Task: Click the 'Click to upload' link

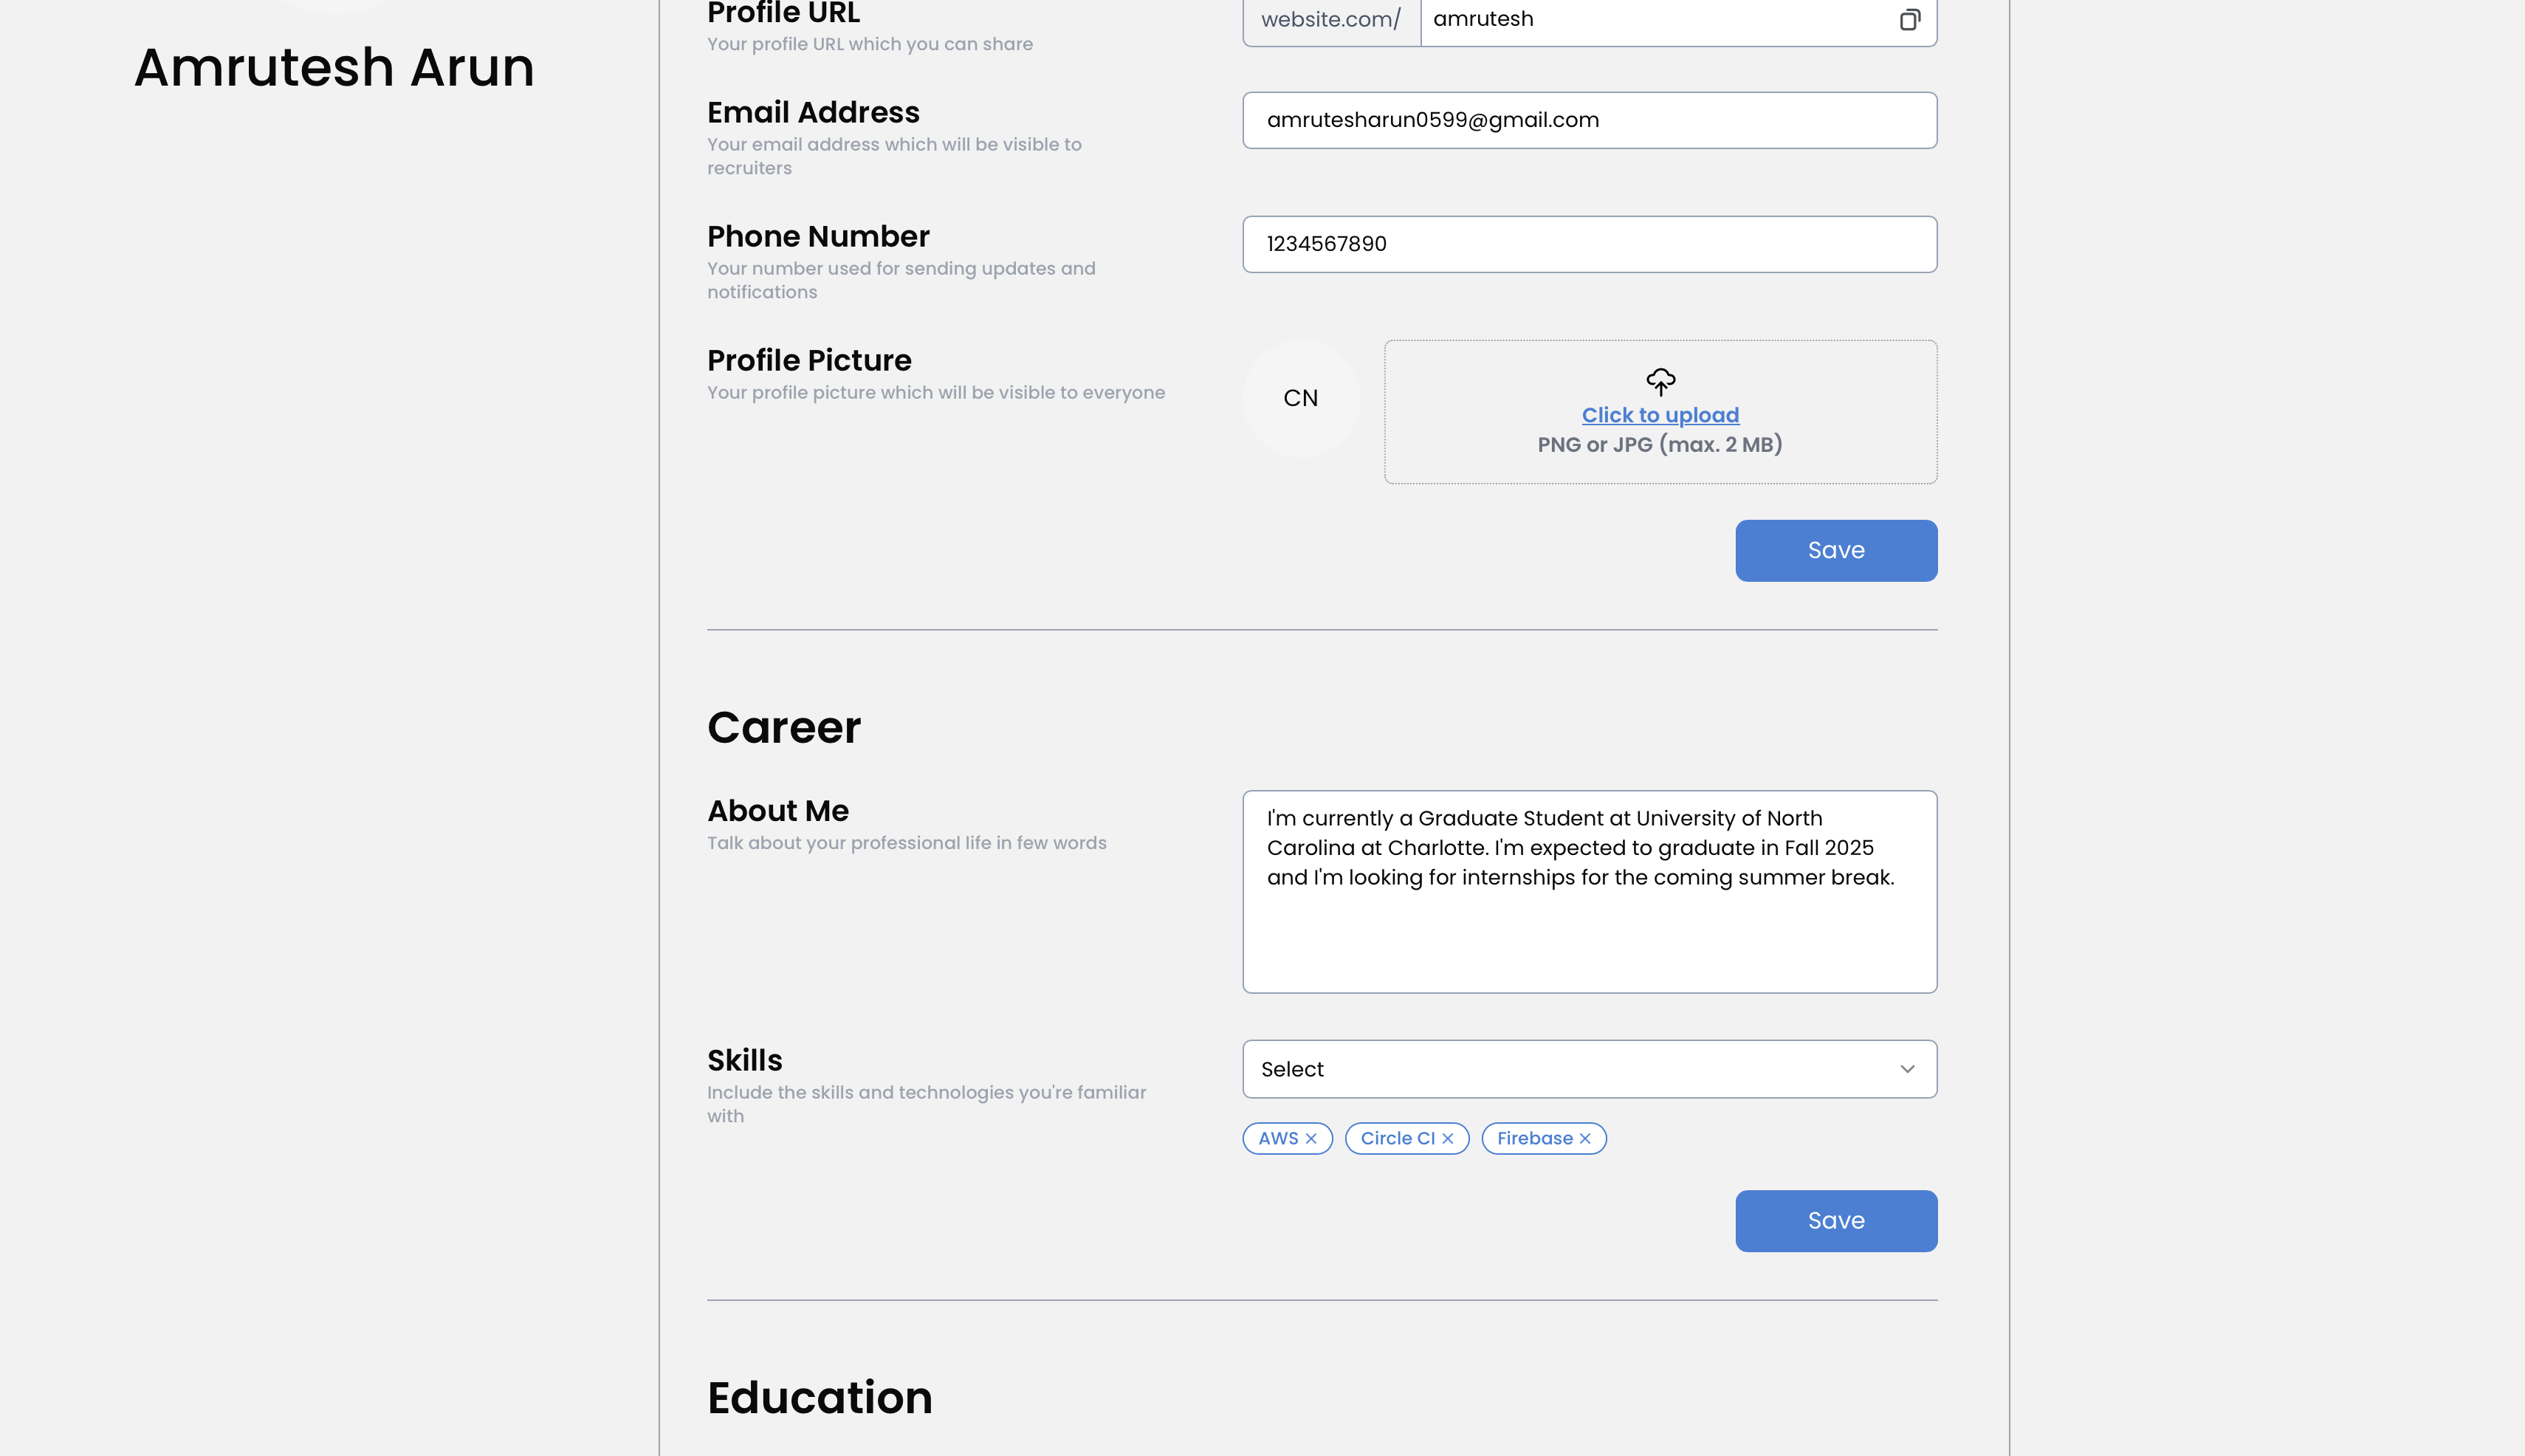Action: pos(1660,415)
